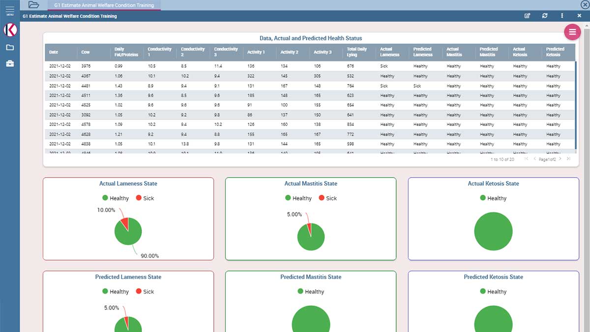The height and width of the screenshot is (332, 590).
Task: Sort by Conductivity 2 column header
Action: click(x=193, y=52)
